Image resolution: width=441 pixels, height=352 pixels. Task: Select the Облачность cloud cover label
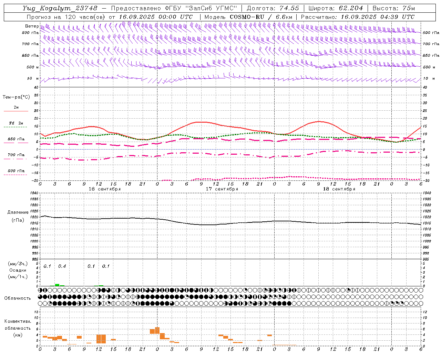[18, 298]
